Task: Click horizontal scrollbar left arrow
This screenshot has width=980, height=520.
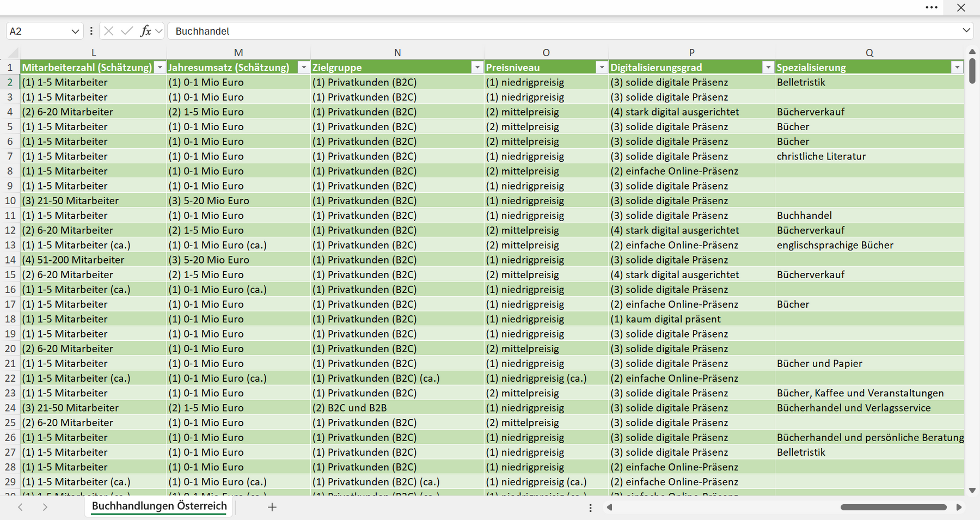Action: [610, 507]
